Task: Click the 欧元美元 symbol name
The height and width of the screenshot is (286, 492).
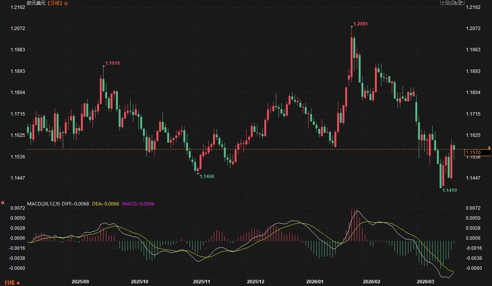Action: pyautogui.click(x=36, y=3)
